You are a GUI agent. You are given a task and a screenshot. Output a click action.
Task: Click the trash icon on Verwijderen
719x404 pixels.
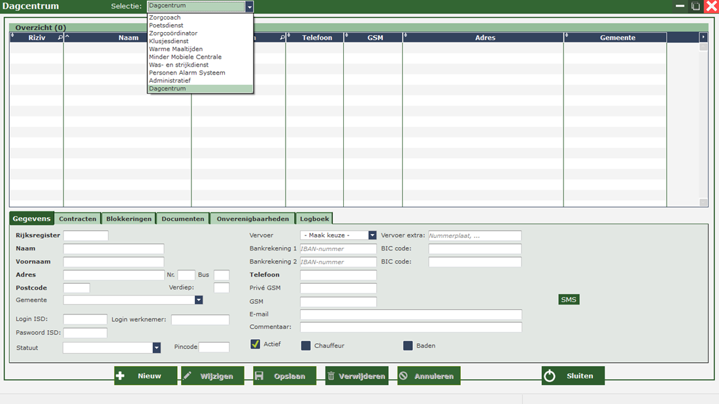[331, 376]
